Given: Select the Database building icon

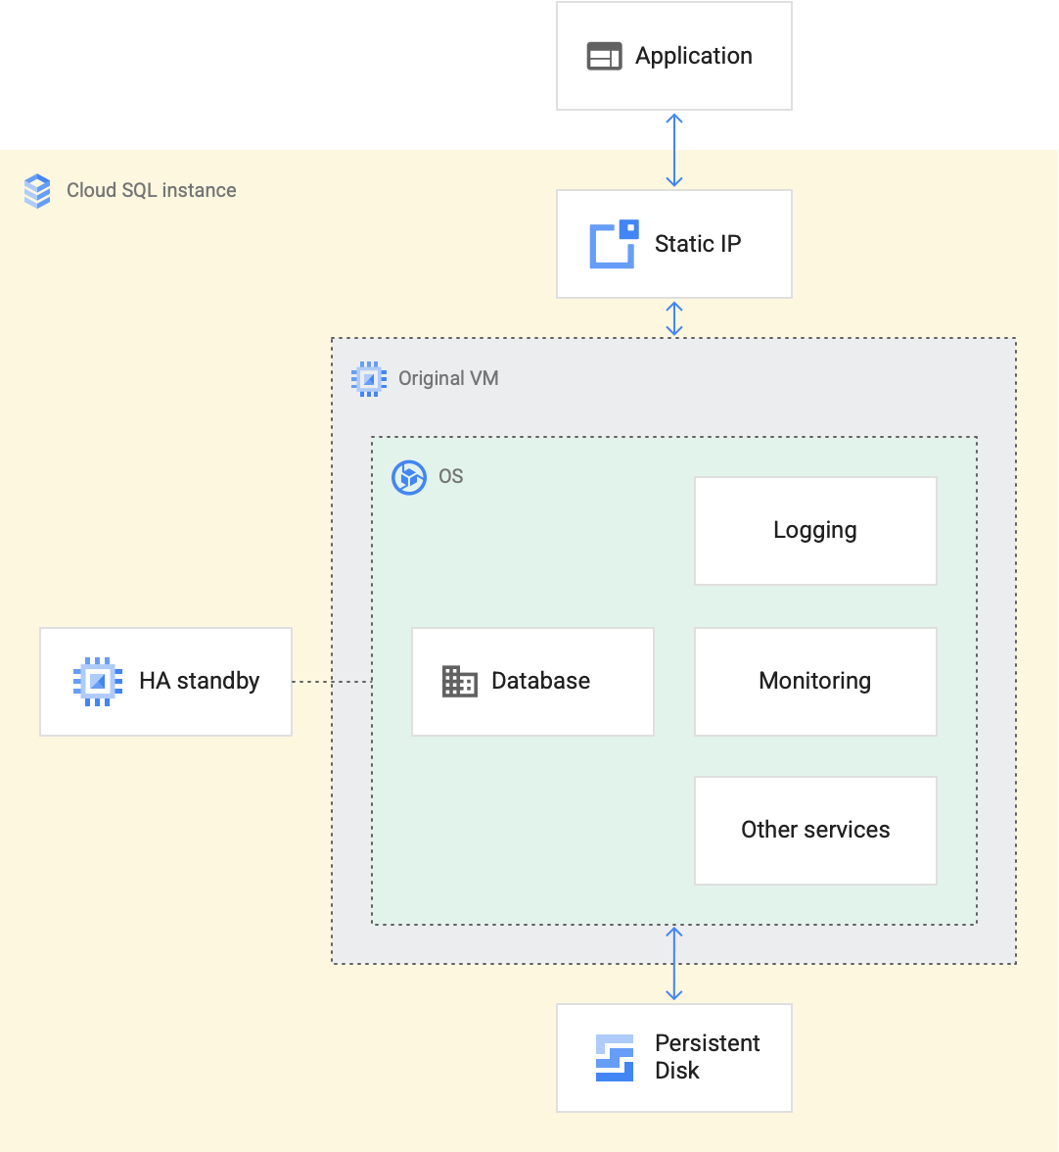Looking at the screenshot, I should (x=459, y=681).
